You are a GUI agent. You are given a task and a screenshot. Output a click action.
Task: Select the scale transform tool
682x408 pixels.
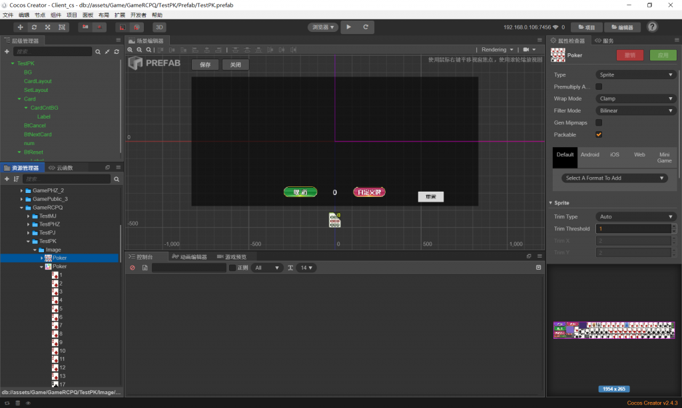(48, 27)
